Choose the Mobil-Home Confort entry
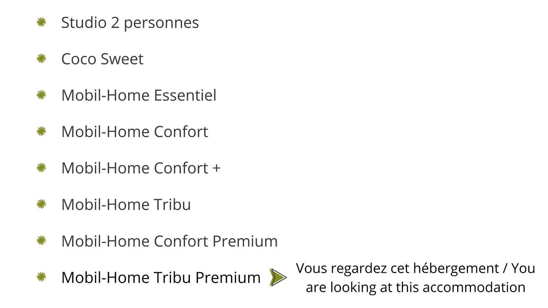The width and height of the screenshot is (548, 308). [x=135, y=132]
